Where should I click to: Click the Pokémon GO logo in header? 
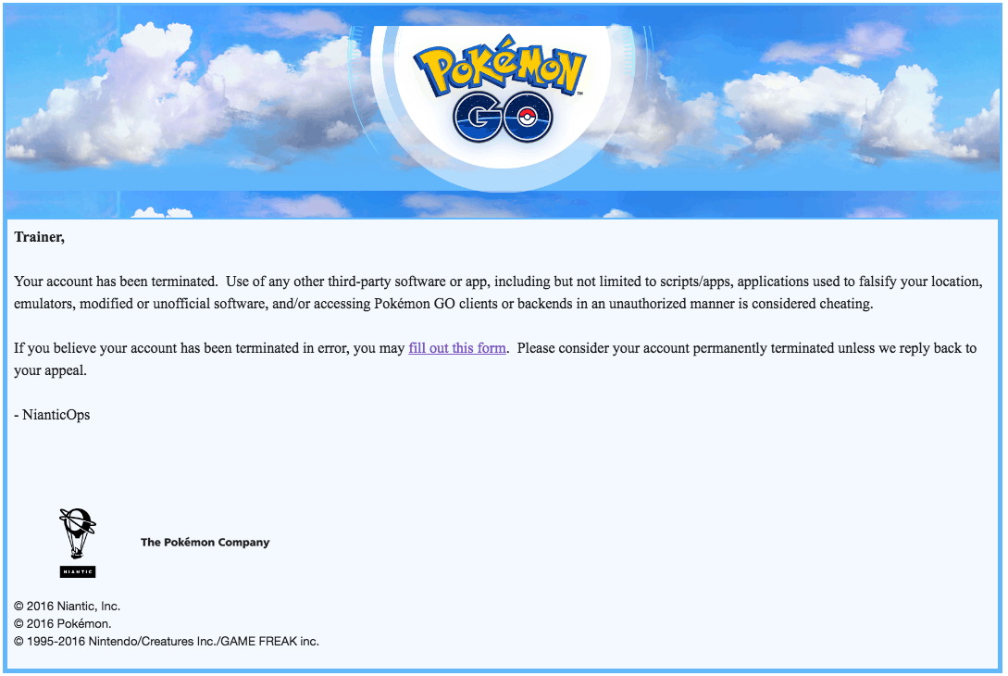[x=500, y=89]
